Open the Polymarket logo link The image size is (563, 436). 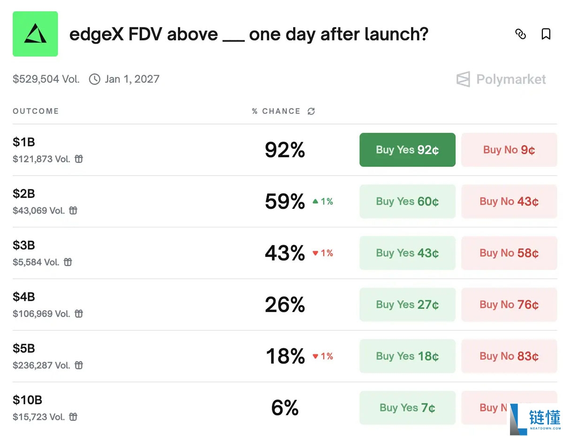click(x=501, y=79)
